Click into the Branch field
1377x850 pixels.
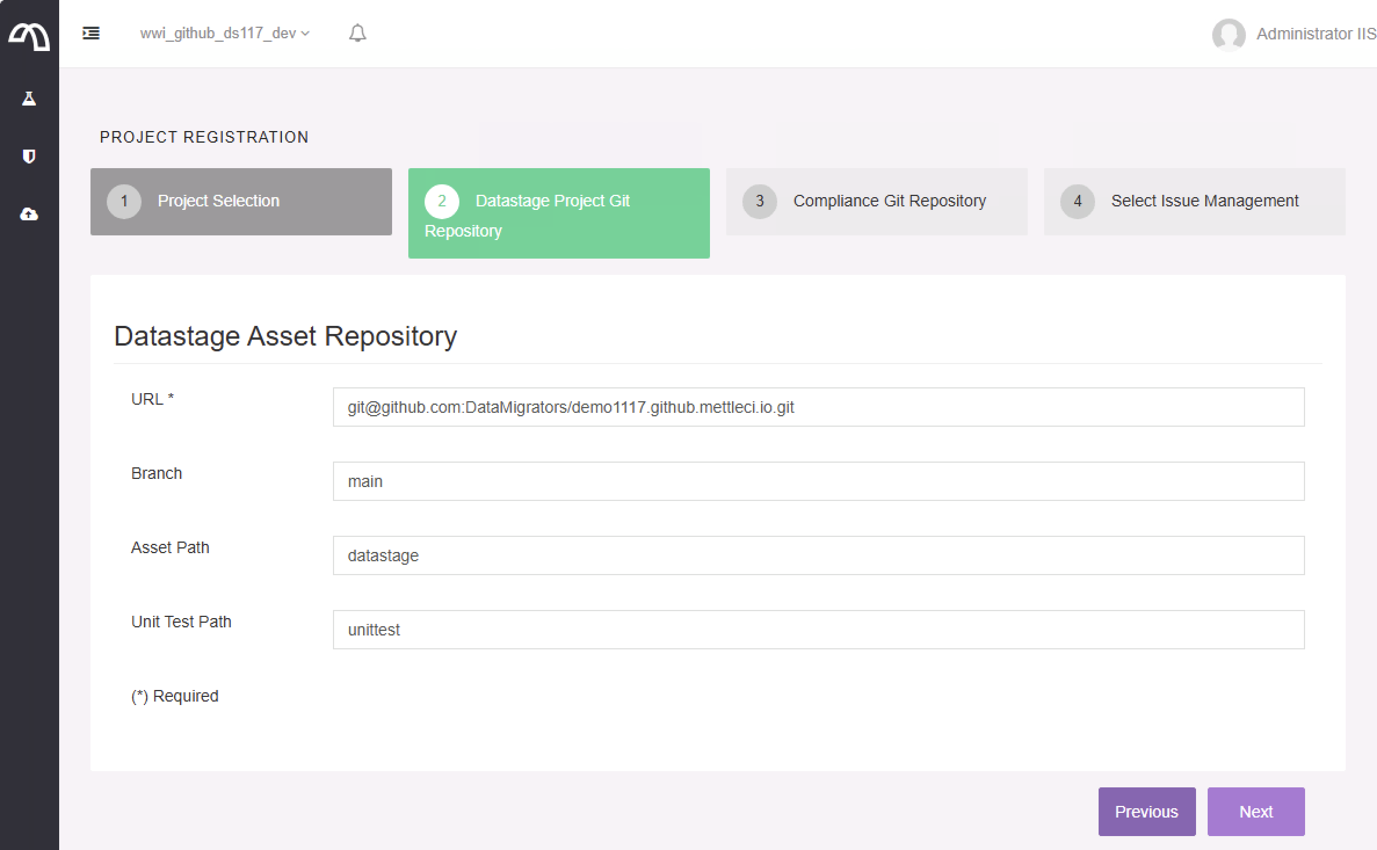818,481
